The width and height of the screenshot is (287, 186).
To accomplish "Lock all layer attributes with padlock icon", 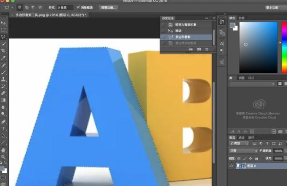I will point(256,159).
